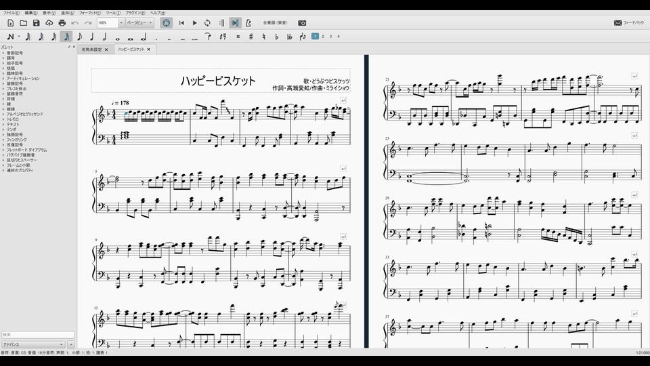Open the アドバンス workspace dropdown

coord(33,344)
